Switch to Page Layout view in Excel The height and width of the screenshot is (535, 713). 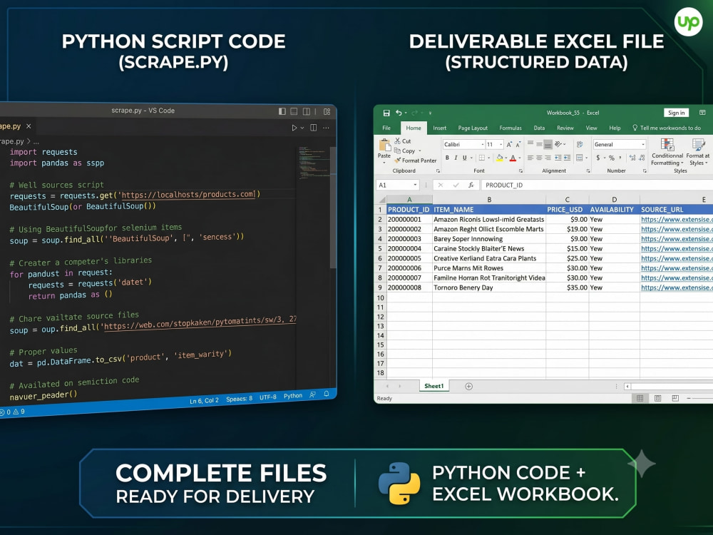[x=657, y=399]
